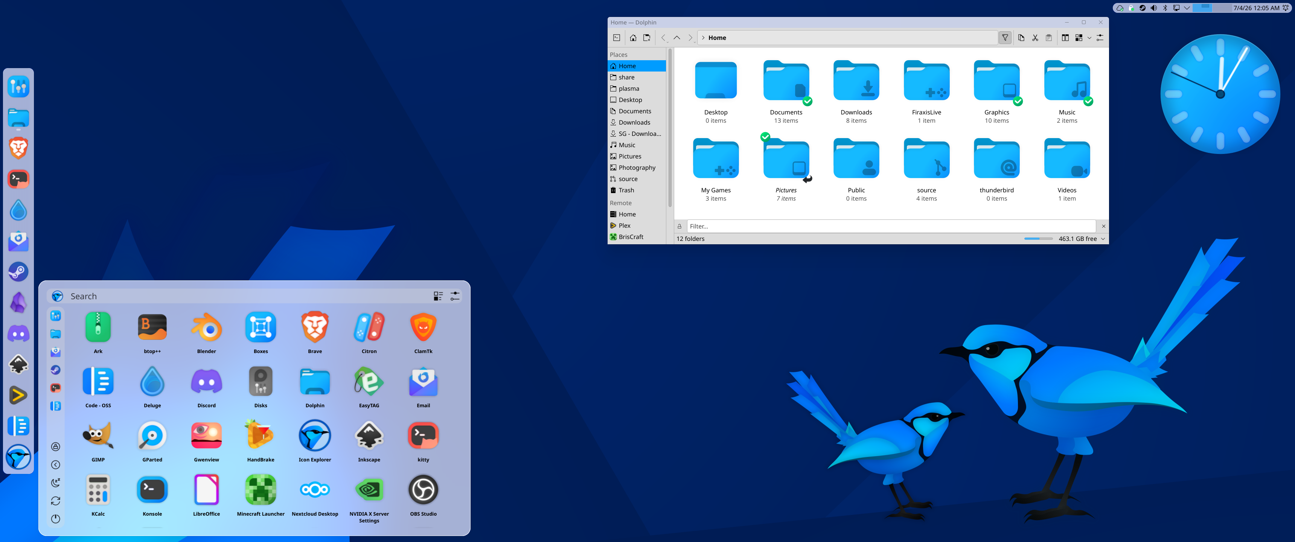Expand the view mode dropdown arrow in Dolphin
Image resolution: width=1295 pixels, height=542 pixels.
1089,38
